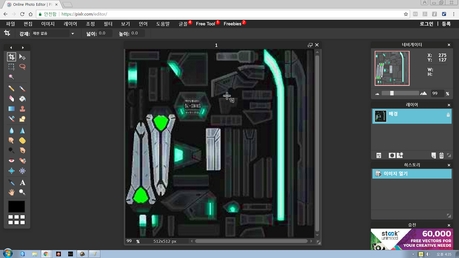This screenshot has height=258, width=459.
Task: Open layer styles button
Action: tap(400, 155)
